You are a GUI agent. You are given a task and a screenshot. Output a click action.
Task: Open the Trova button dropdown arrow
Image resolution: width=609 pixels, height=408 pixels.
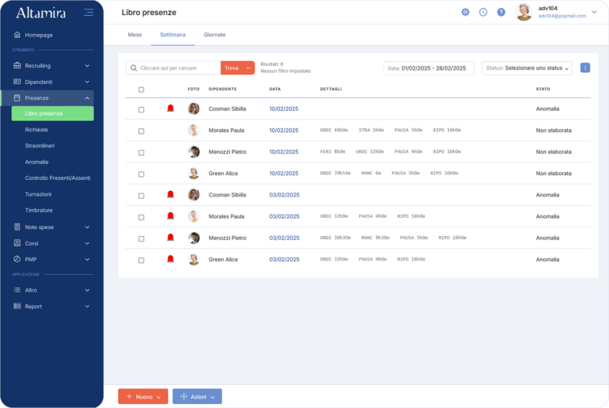(248, 68)
